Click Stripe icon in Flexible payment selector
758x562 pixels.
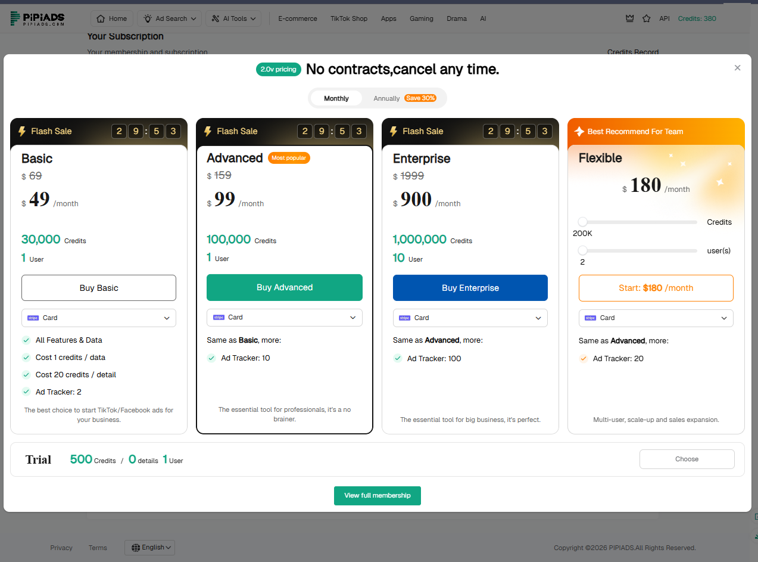point(591,318)
